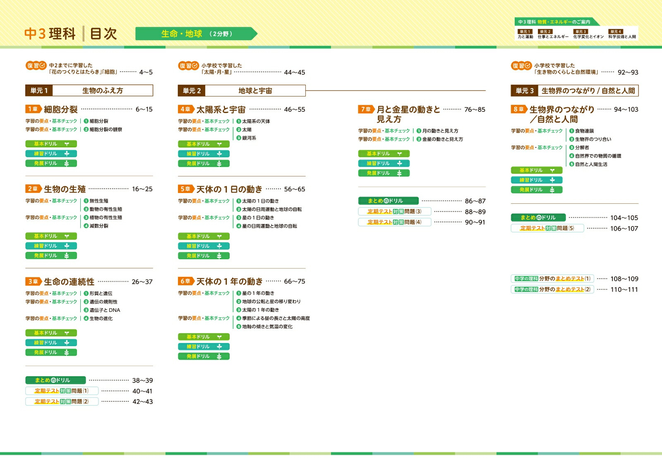Open 定期テスト対策問題(1)
Viewport: 662px width, 468px height.
coord(62,391)
